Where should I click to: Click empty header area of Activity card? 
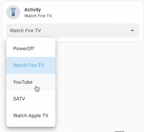click(x=96, y=12)
